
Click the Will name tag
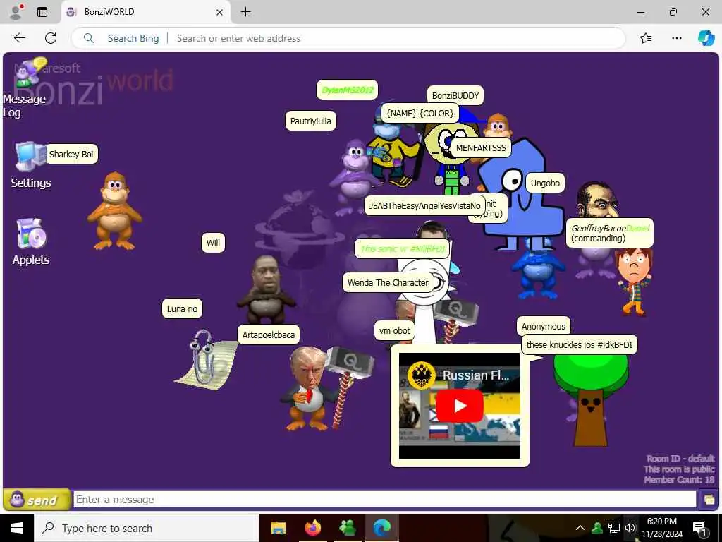tap(213, 243)
